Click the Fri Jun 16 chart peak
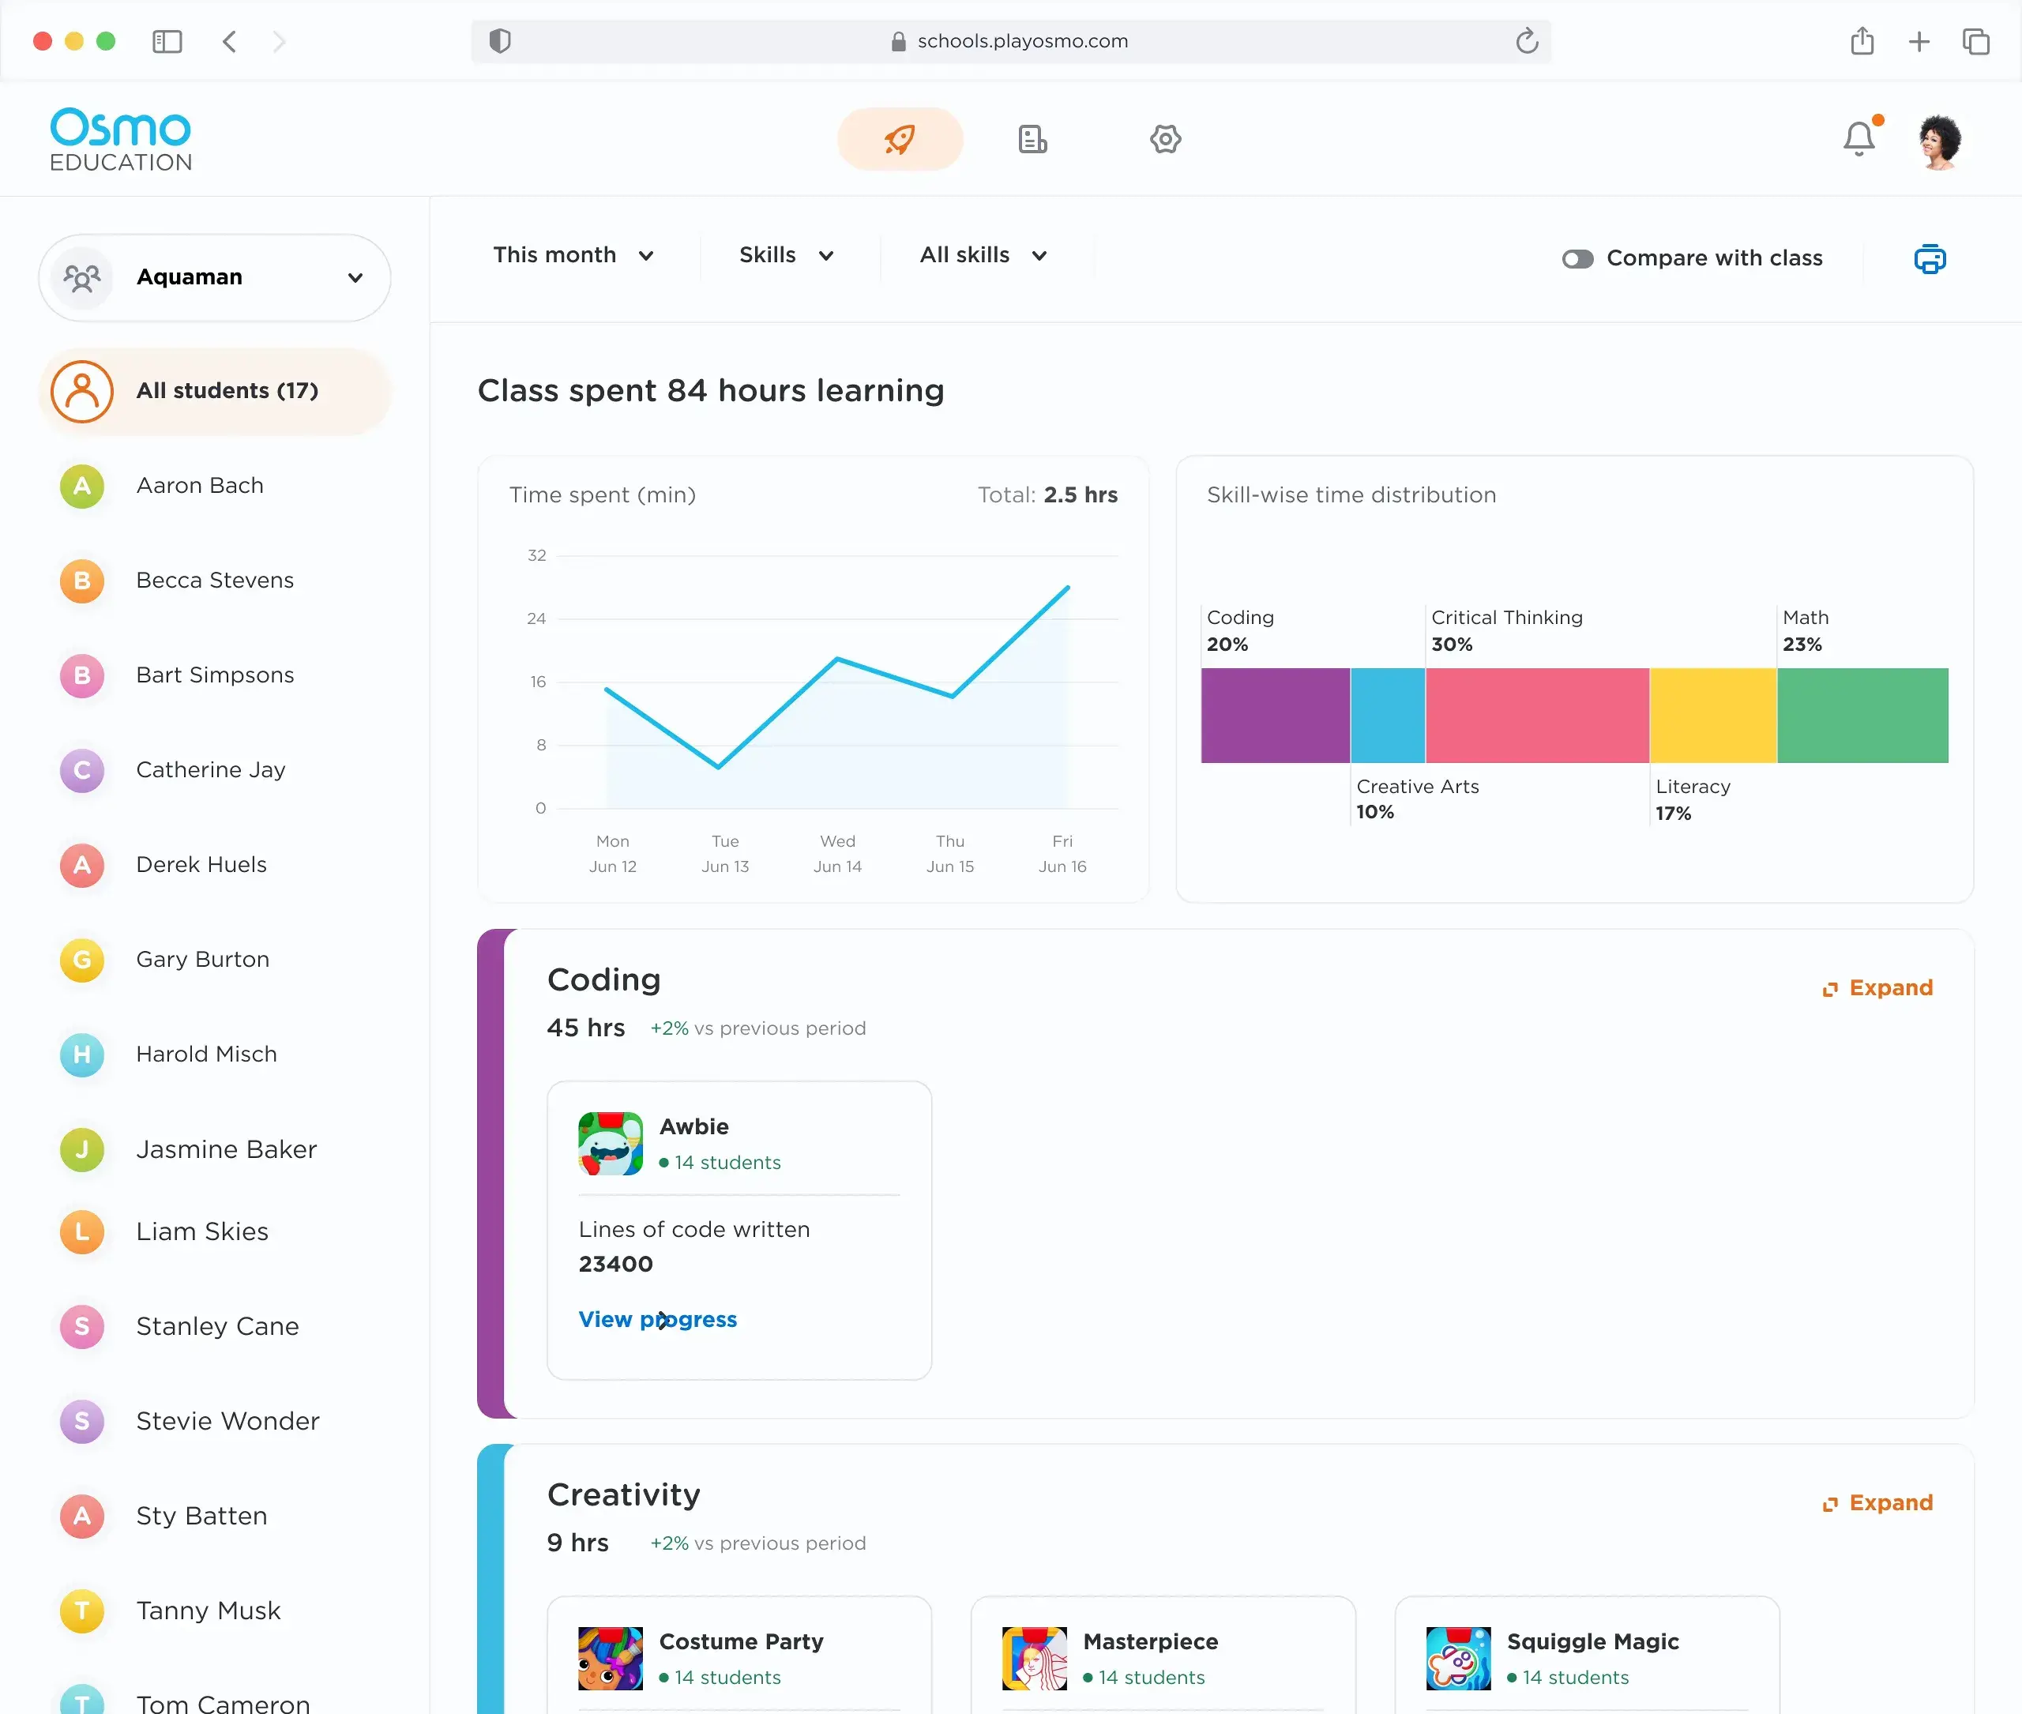Viewport: 2022px width, 1714px height. pyautogui.click(x=1068, y=587)
